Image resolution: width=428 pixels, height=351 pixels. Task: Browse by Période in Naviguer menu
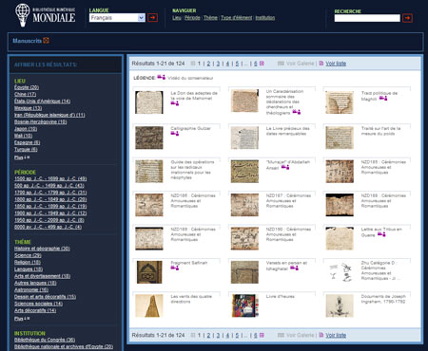click(192, 18)
